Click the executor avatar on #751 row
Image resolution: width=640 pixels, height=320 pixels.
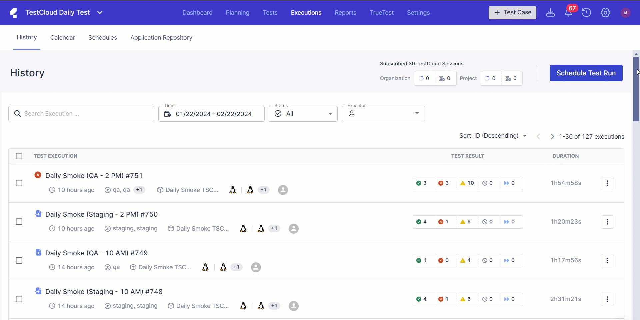tap(283, 190)
